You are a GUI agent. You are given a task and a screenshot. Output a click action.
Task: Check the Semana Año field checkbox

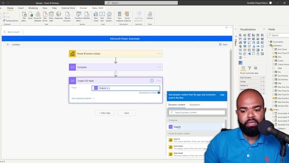(x=274, y=106)
